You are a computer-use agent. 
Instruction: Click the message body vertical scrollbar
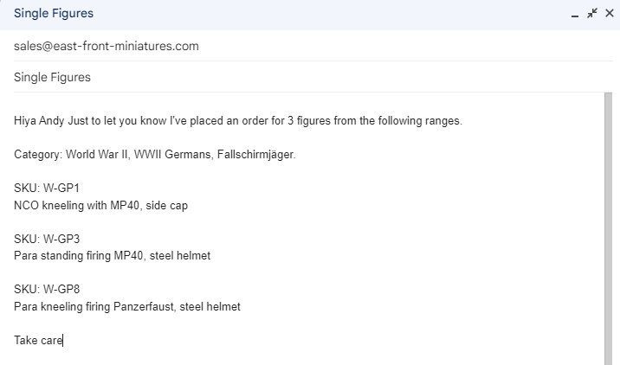(609, 225)
